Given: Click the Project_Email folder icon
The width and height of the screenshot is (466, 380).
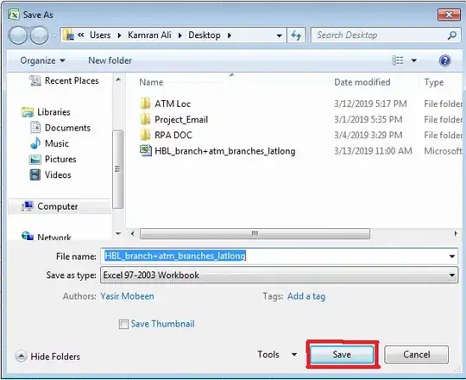Looking at the screenshot, I should 145,119.
